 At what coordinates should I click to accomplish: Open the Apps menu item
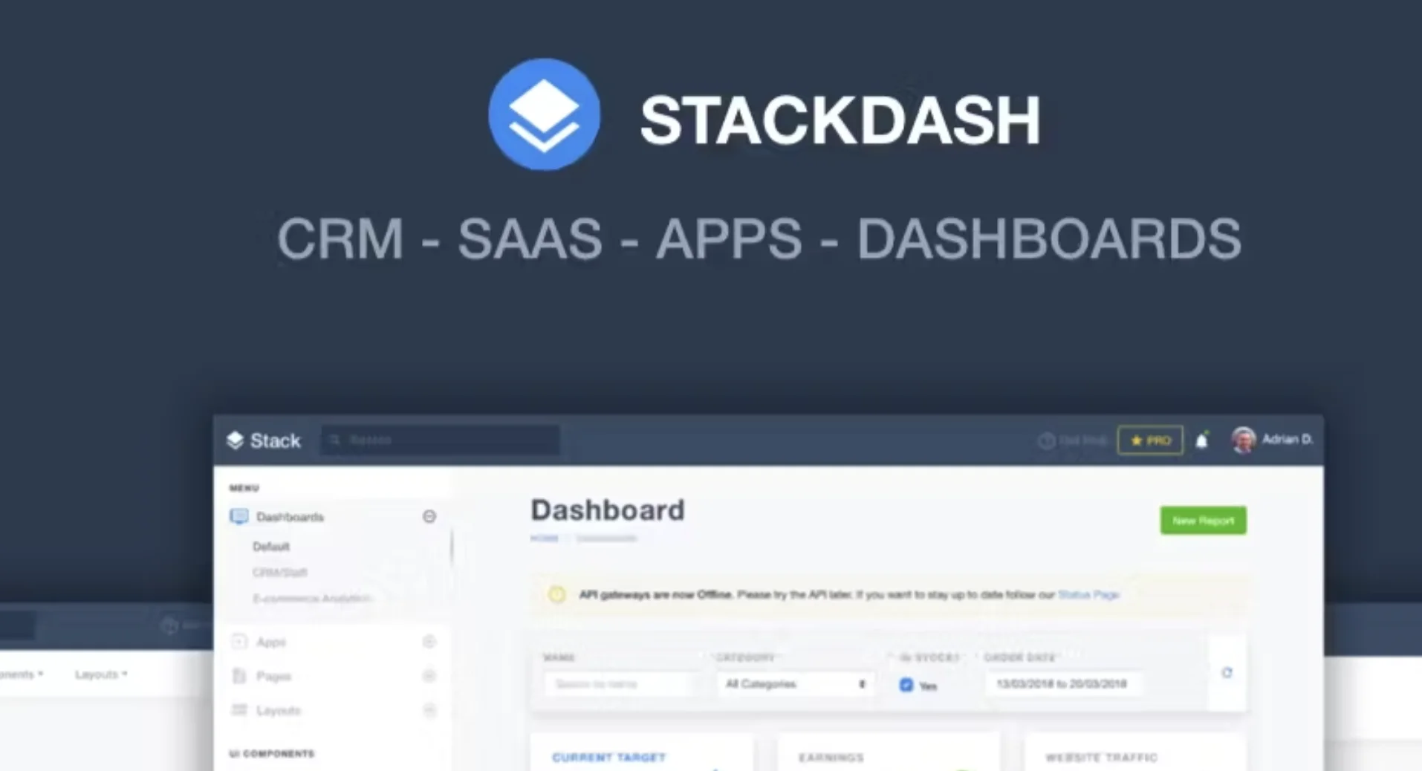click(271, 642)
